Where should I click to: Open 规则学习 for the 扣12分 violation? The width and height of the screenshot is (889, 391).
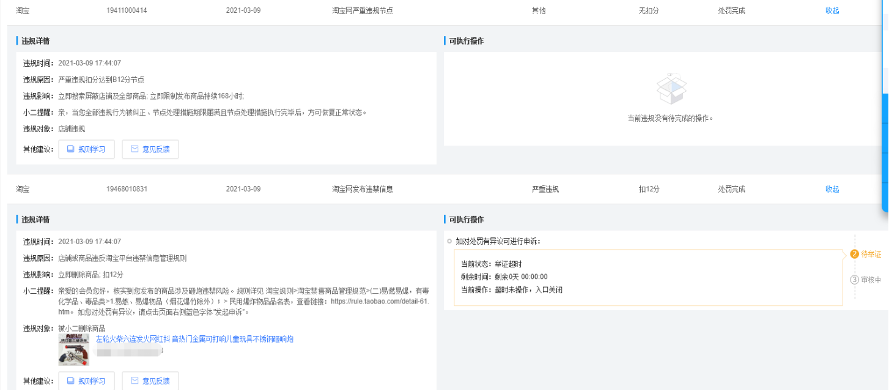pos(86,381)
